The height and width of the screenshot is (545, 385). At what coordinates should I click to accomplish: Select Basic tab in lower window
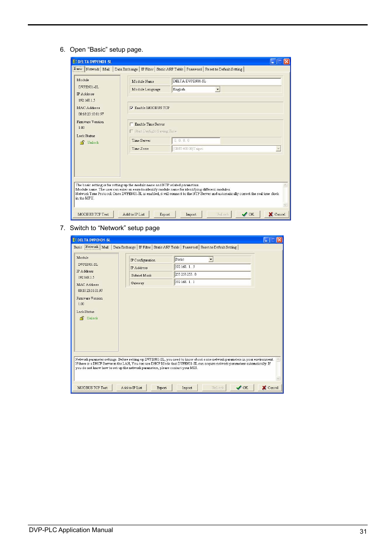(x=78, y=247)
